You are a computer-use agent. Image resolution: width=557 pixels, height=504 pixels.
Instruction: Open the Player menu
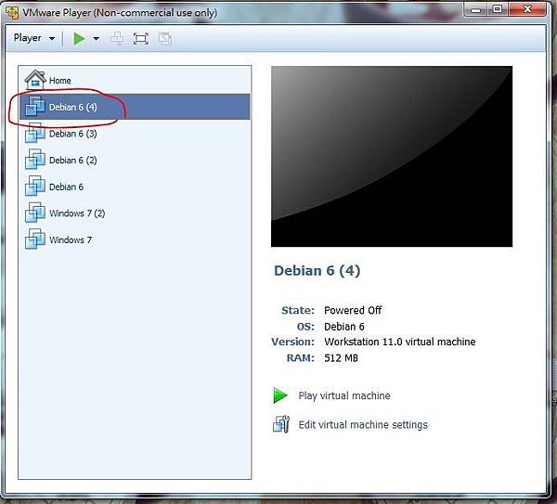click(x=34, y=38)
